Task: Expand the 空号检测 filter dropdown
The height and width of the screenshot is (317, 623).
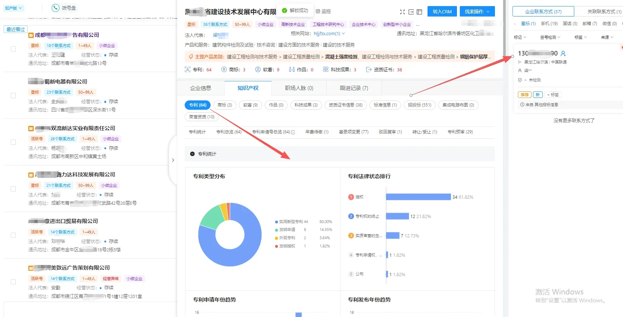Action: (x=550, y=37)
